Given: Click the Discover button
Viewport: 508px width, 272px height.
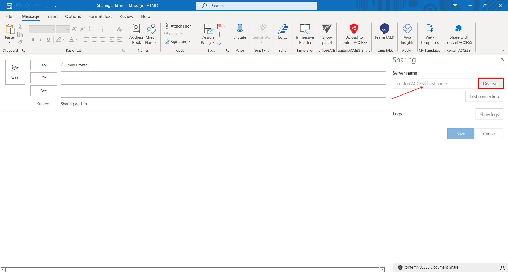Looking at the screenshot, I should click(x=491, y=84).
